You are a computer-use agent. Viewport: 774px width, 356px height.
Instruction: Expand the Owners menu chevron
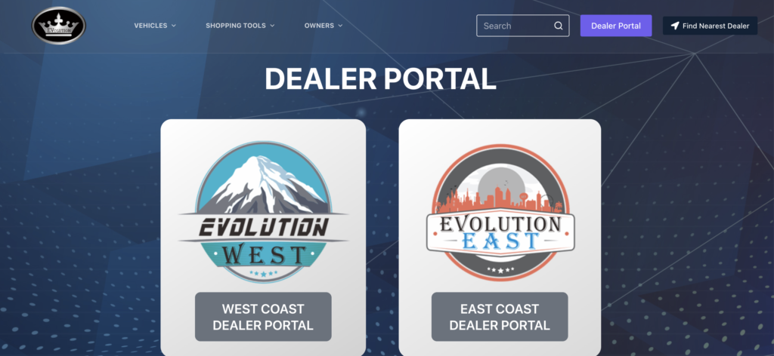[340, 26]
